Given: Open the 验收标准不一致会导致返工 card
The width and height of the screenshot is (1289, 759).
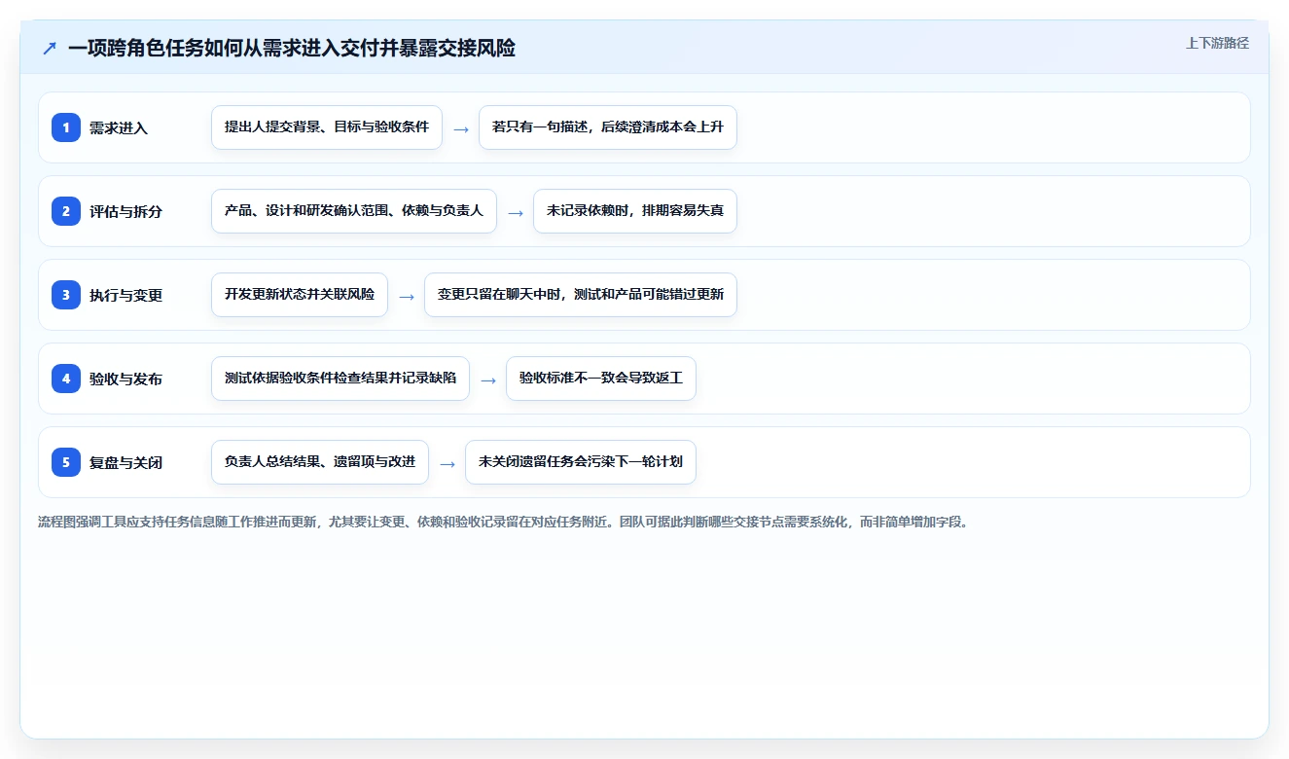Looking at the screenshot, I should coord(601,379).
